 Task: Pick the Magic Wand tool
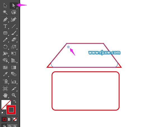pyautogui.click(x=5, y=12)
